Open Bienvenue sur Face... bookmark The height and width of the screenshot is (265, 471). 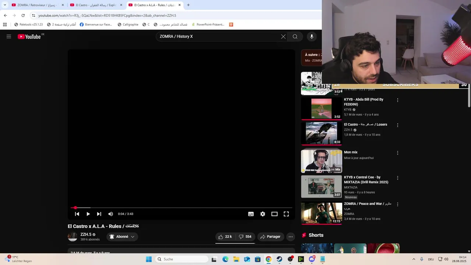point(96,25)
